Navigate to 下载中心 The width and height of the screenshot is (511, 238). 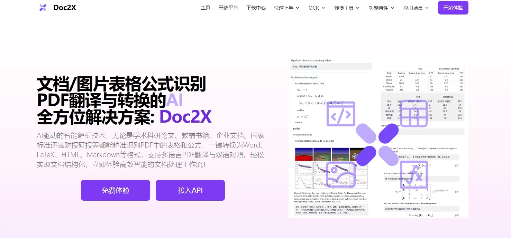(256, 8)
